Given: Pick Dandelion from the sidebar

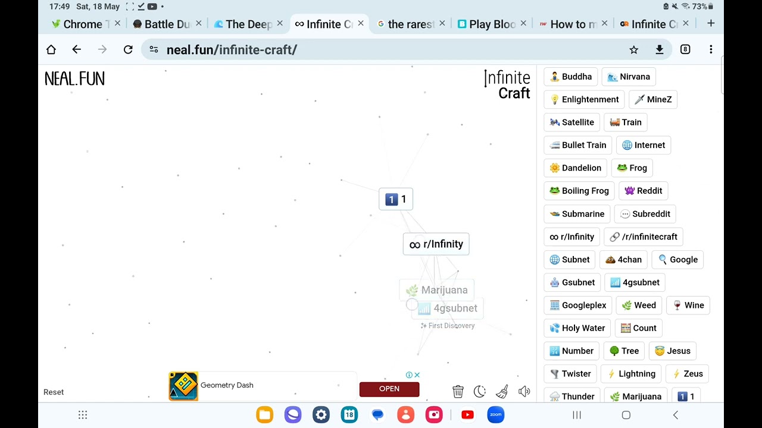Looking at the screenshot, I should tap(576, 168).
